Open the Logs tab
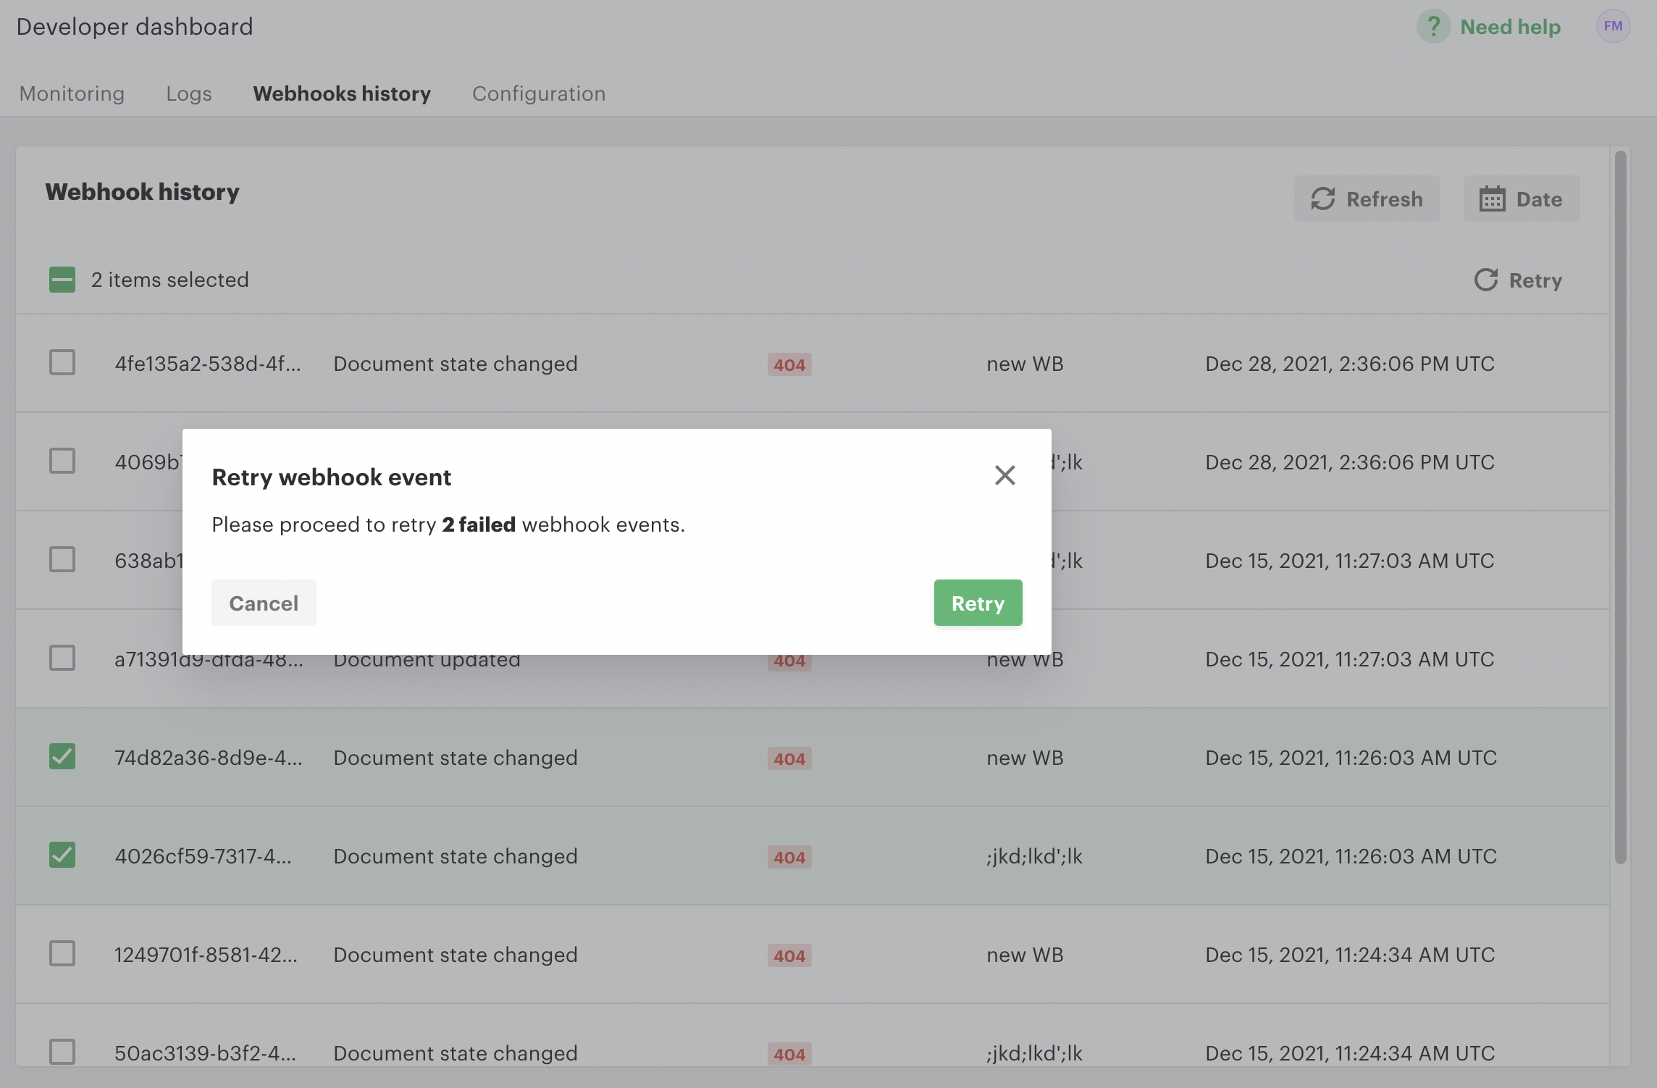This screenshot has width=1657, height=1088. tap(189, 93)
